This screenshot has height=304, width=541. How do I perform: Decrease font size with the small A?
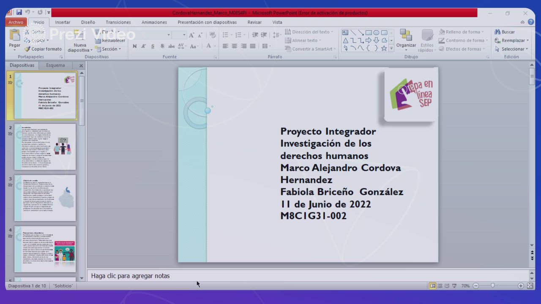tap(201, 35)
